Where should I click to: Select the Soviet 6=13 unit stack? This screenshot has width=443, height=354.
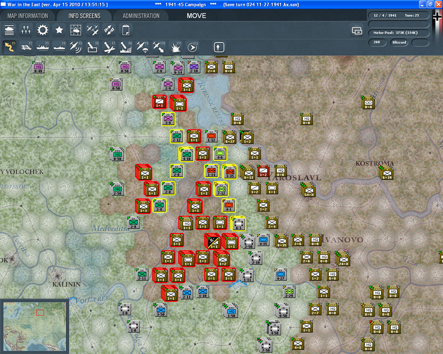(x=248, y=172)
